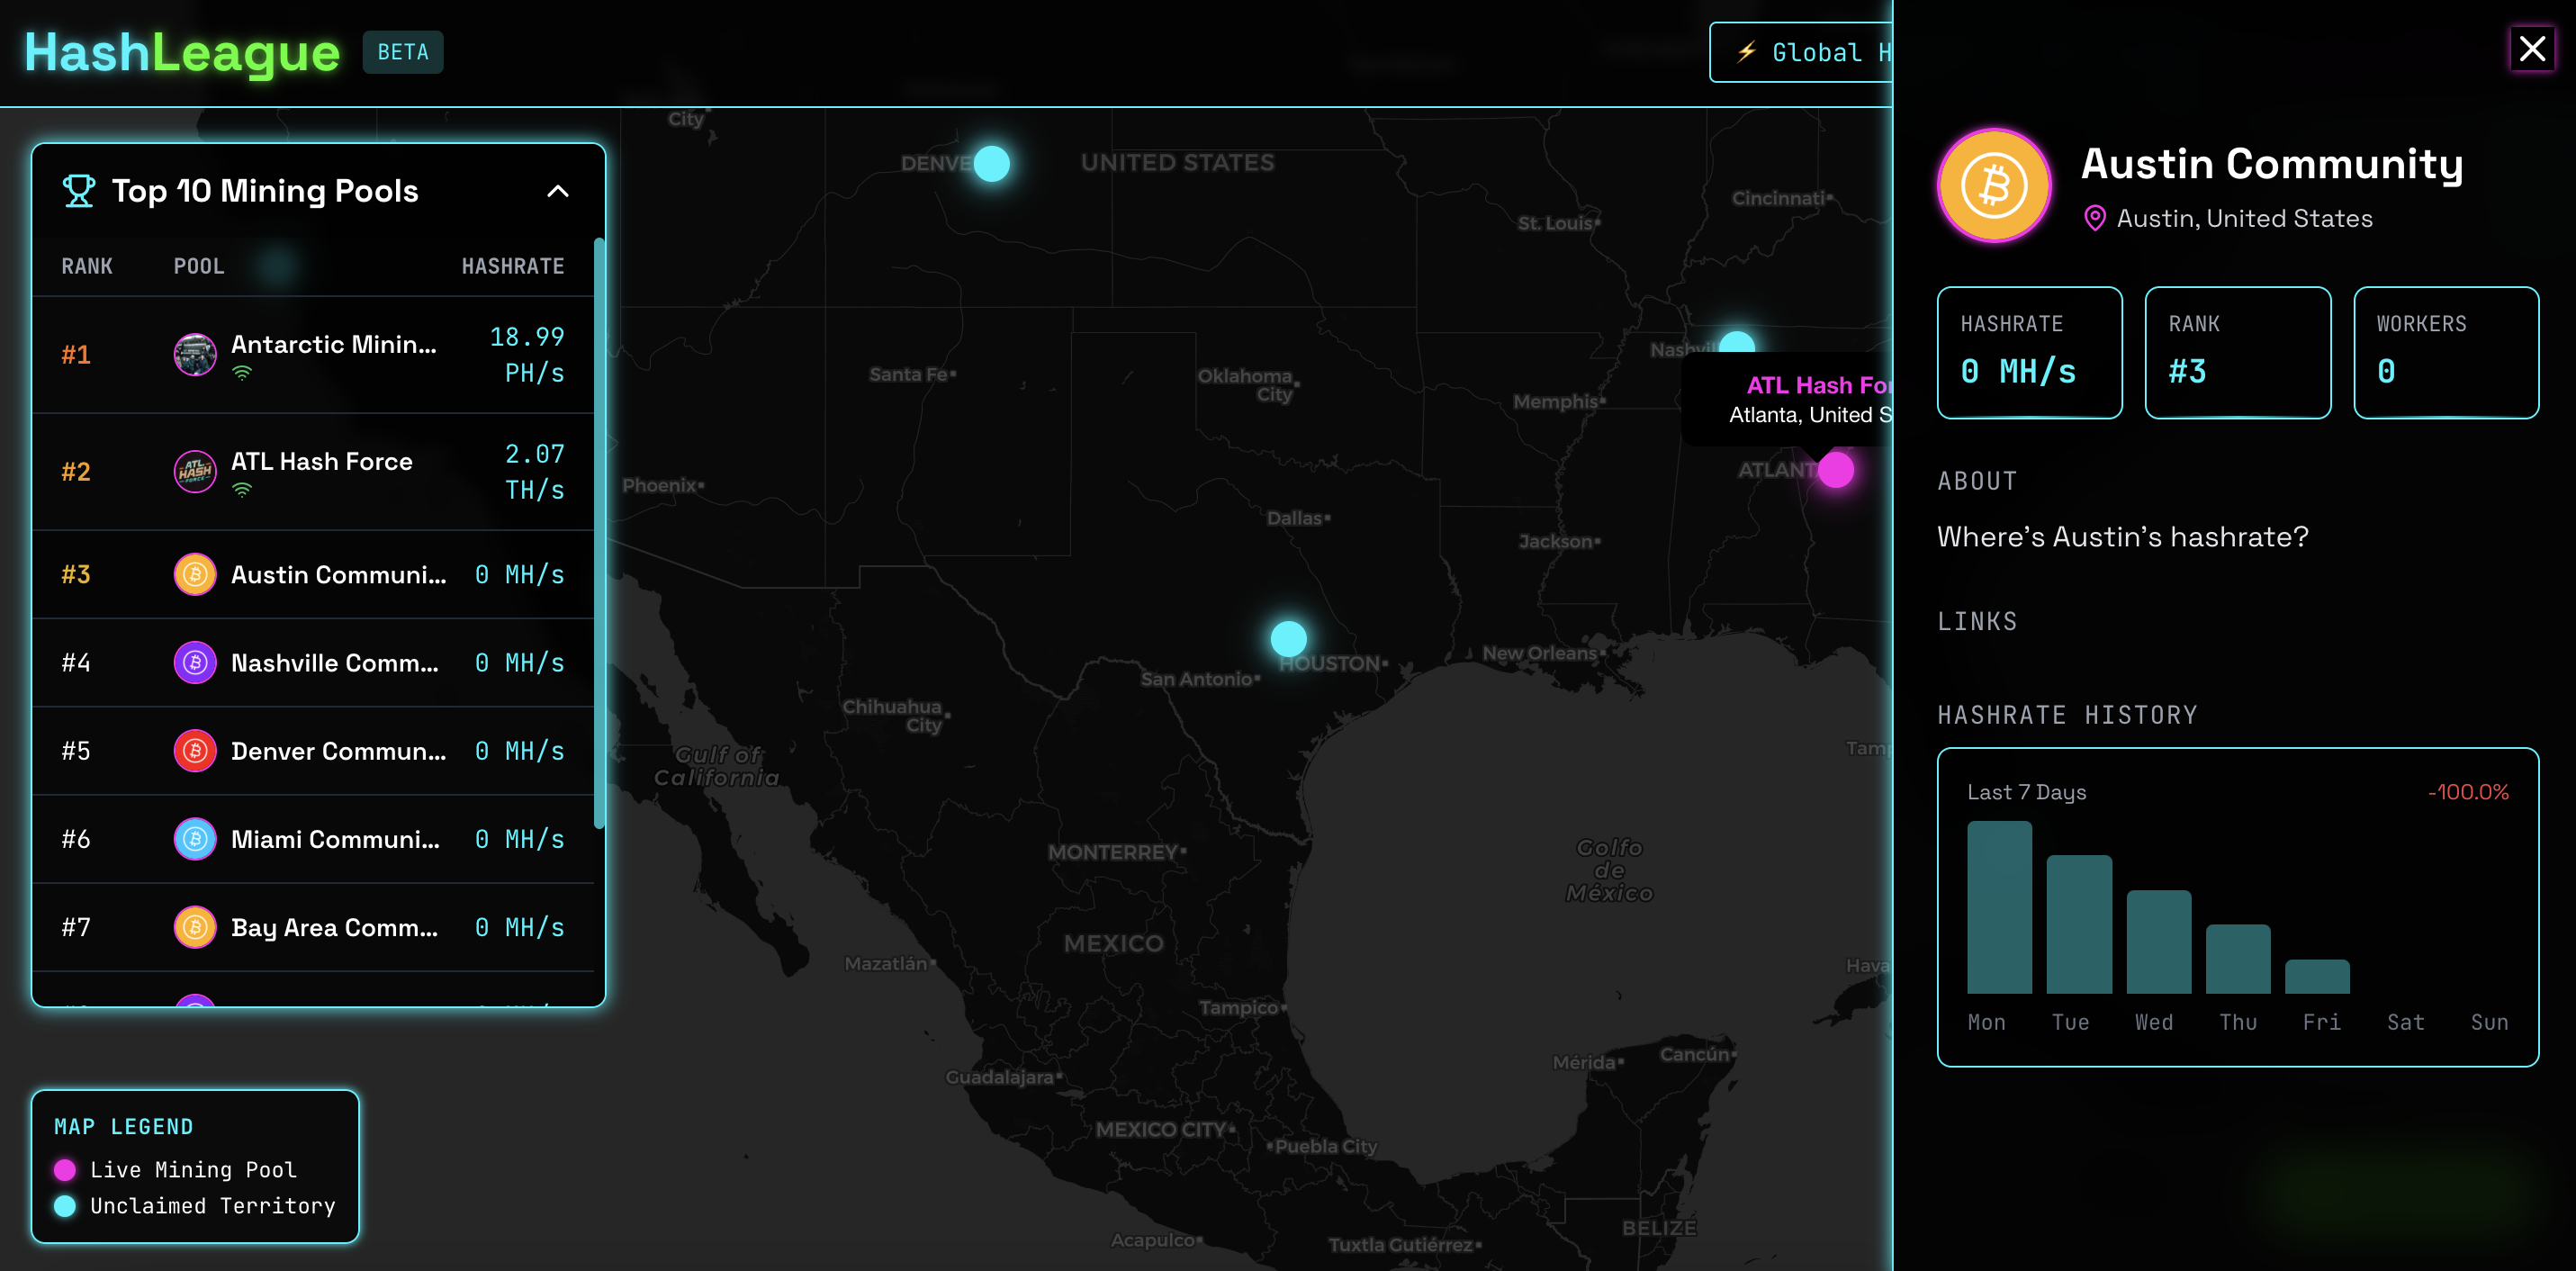The width and height of the screenshot is (2576, 1271).
Task: Click the Antarctic Mining pool avatar icon
Action: point(195,354)
